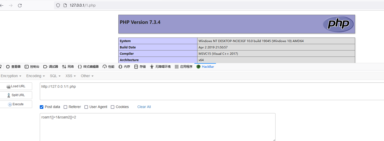384x141 pixels.
Task: Open the Style Editor (样式编辑器) panel
Action: (x=88, y=67)
